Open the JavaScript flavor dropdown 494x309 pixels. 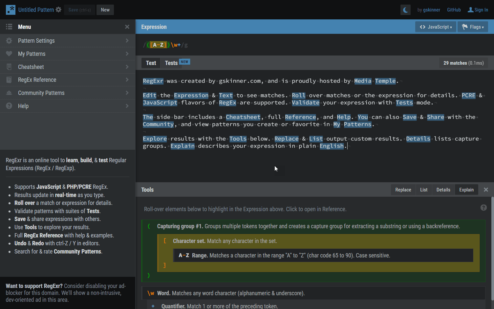(x=436, y=27)
